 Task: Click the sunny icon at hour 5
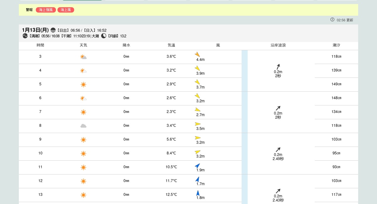(83, 84)
